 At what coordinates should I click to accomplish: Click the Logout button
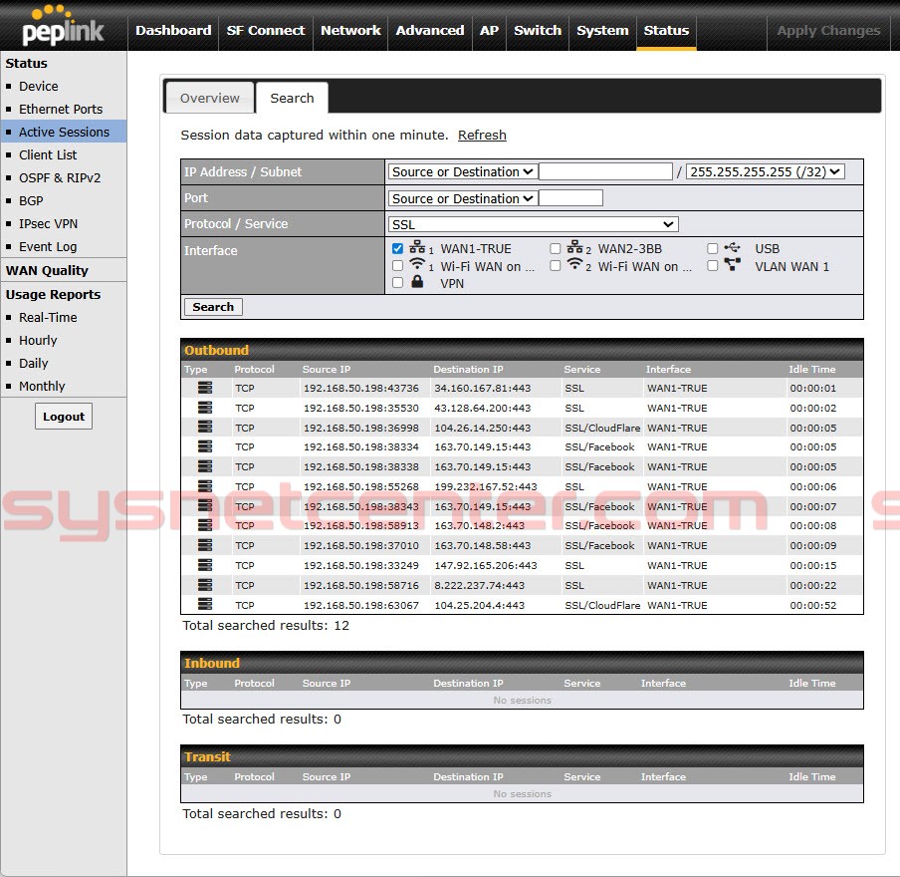[64, 417]
